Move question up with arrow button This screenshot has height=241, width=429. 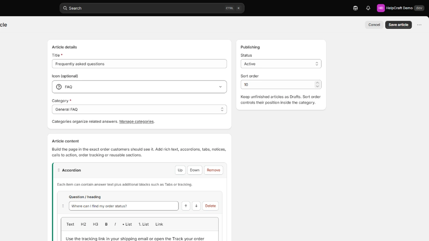186,206
